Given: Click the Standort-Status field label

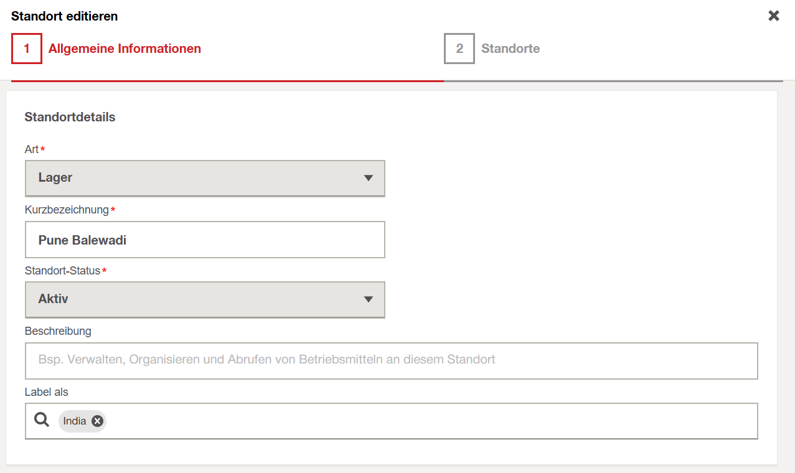Looking at the screenshot, I should pyautogui.click(x=62, y=270).
